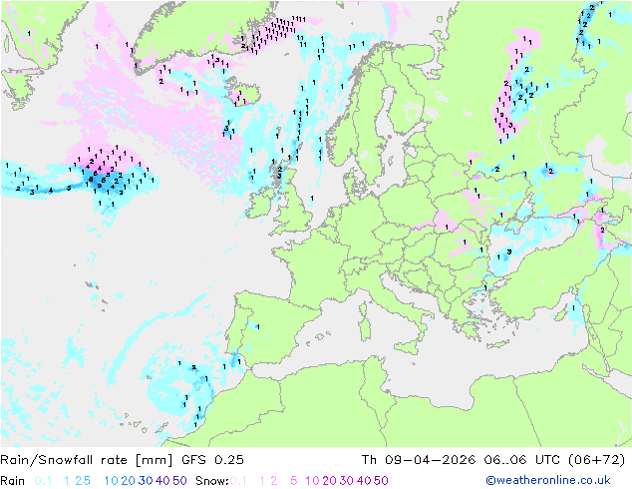Viewport: 632px width, 489px height.
Task: Click the rain legend value 20
Action: pos(129,481)
